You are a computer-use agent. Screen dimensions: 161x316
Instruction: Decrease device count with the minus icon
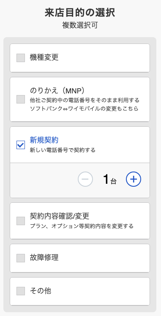85,179
